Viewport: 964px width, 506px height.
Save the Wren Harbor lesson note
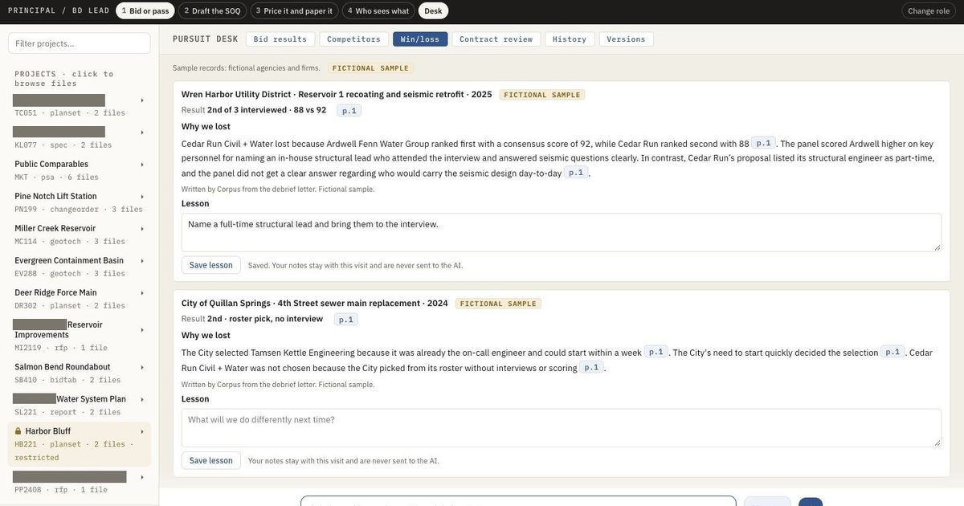tap(210, 265)
